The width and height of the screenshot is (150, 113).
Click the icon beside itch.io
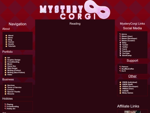(x=120, y=34)
